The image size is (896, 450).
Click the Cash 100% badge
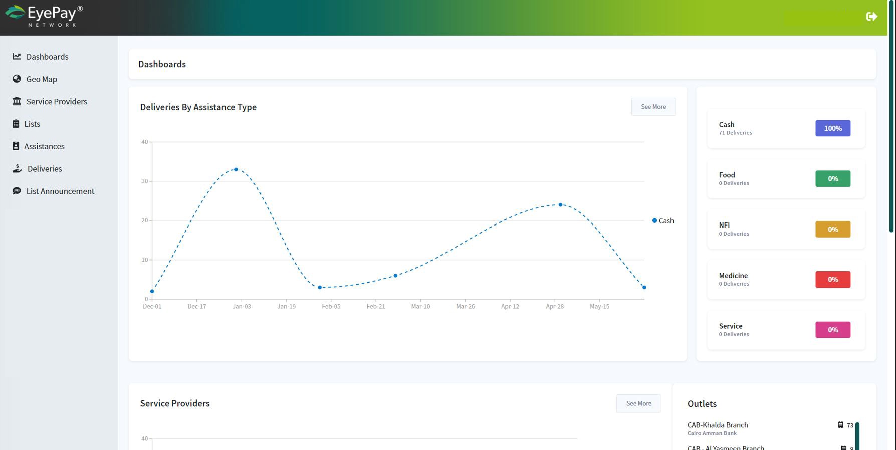(833, 128)
